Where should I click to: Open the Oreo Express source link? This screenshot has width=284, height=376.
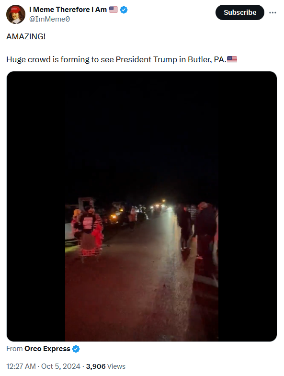[x=47, y=349]
